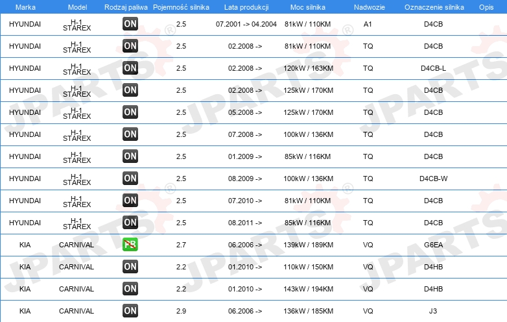Click the ON icon in the 02.2008 81kW / 110KM row
Viewport: 507px width, 322px height.
coord(130,46)
